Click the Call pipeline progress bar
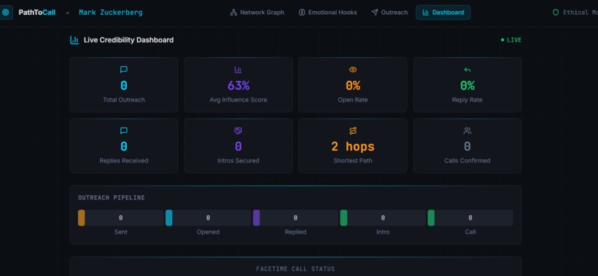Viewport: 598px width, 276px height. tap(470, 217)
